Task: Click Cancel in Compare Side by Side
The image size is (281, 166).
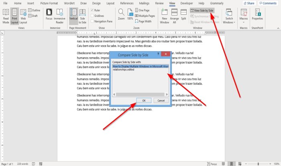Action: coord(161,101)
